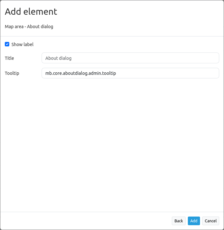Confirm with the blue Add button
Viewport: 224px width, 230px height.
point(194,221)
